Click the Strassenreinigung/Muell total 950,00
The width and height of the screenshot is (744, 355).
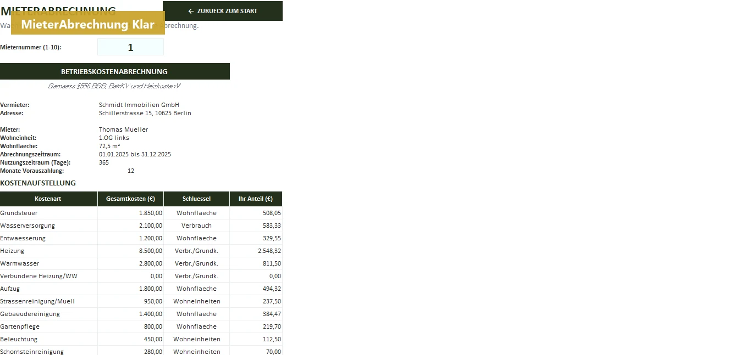[153, 301]
